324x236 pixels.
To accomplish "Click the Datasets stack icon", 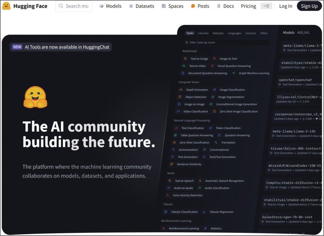I will click(131, 6).
